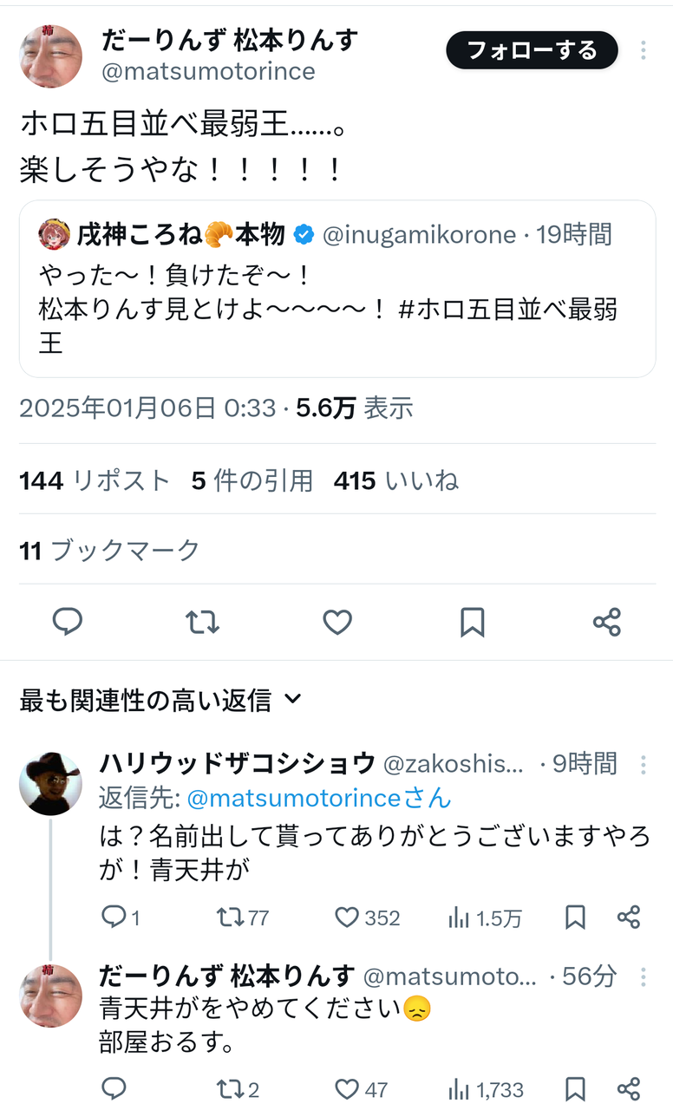Image resolution: width=673 pixels, height=1110 pixels.
Task: Like ハリウッドザコシショウ's reply with 352 likes
Action: click(367, 917)
